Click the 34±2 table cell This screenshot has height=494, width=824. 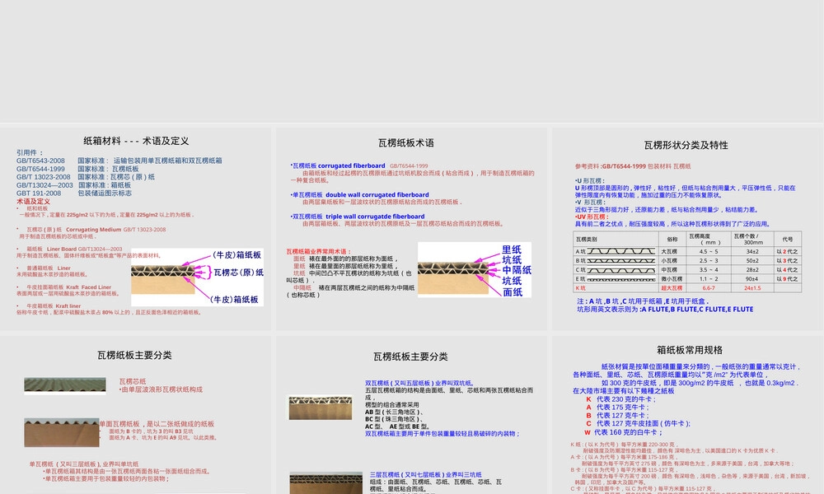click(x=752, y=251)
